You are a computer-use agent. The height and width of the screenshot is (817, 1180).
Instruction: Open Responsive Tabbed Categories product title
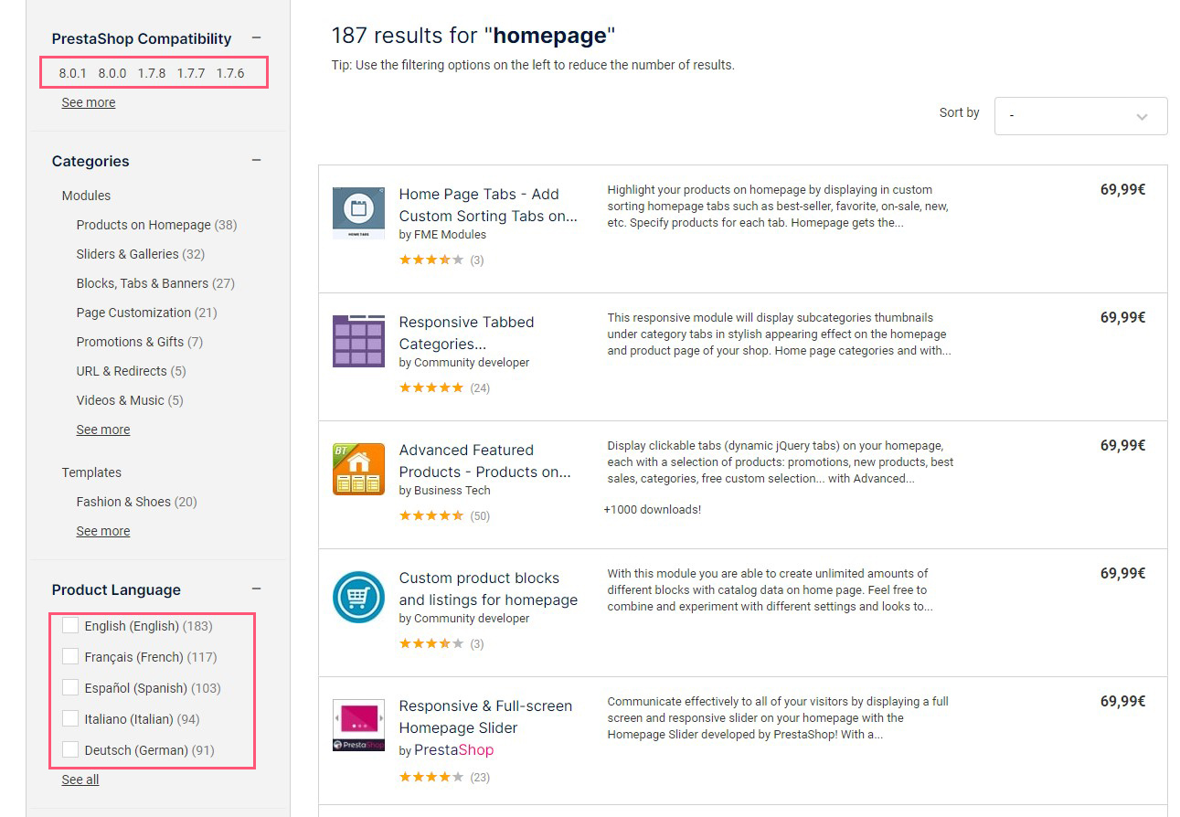(466, 333)
